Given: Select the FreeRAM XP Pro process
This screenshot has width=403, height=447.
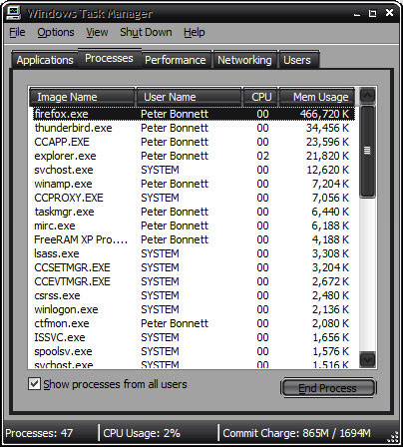Looking at the screenshot, I should 194,239.
